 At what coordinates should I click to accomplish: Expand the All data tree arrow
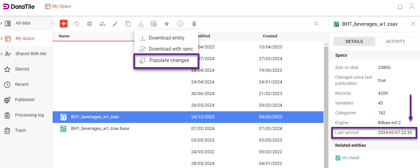tap(2, 23)
